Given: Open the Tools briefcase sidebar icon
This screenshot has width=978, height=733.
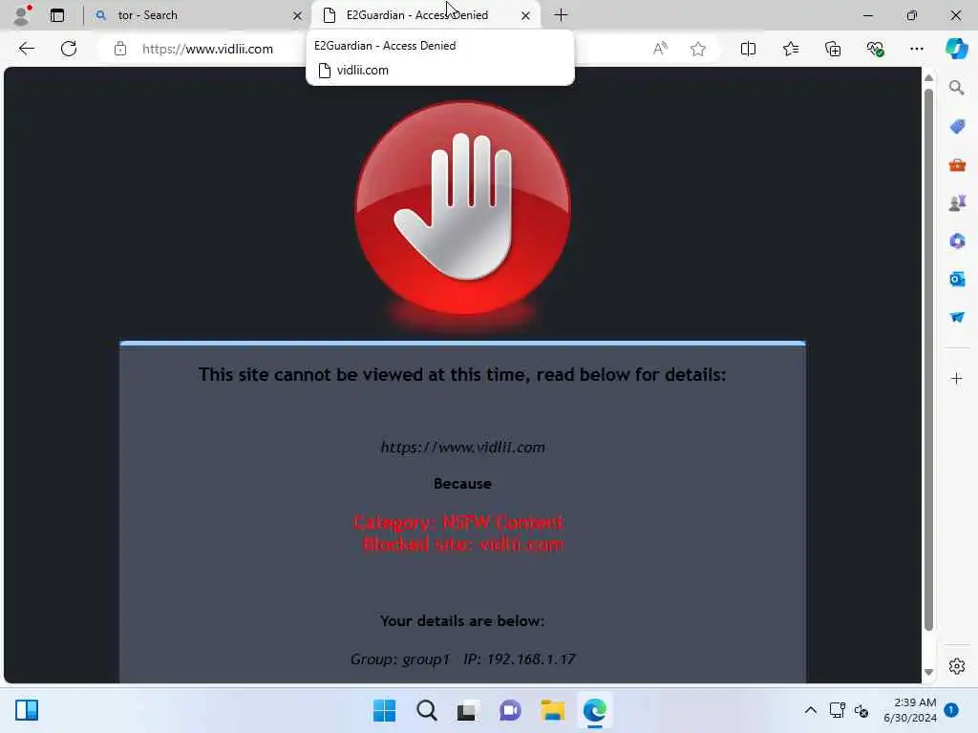Looking at the screenshot, I should pos(957,165).
